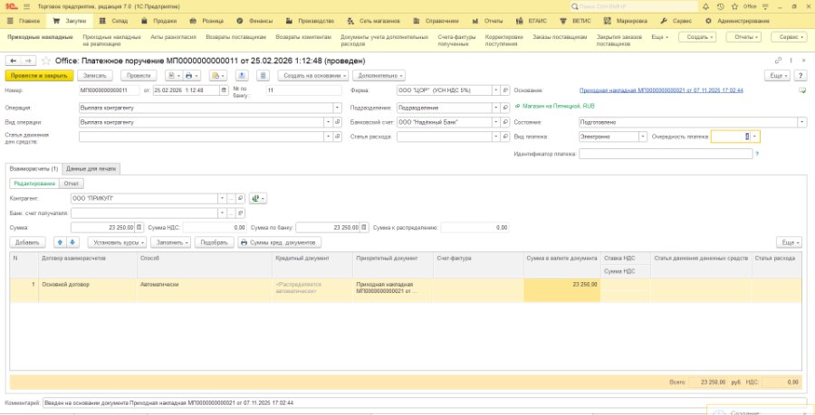Screen dimensions: 815x415
Task: Open calculator for Сумма по банку field
Action: click(x=364, y=228)
